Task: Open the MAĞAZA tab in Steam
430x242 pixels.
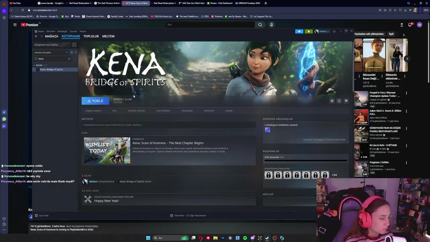Action: [x=52, y=36]
